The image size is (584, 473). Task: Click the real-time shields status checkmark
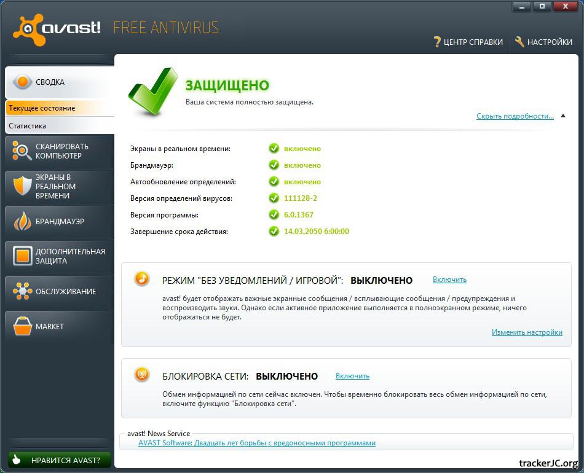coord(274,149)
